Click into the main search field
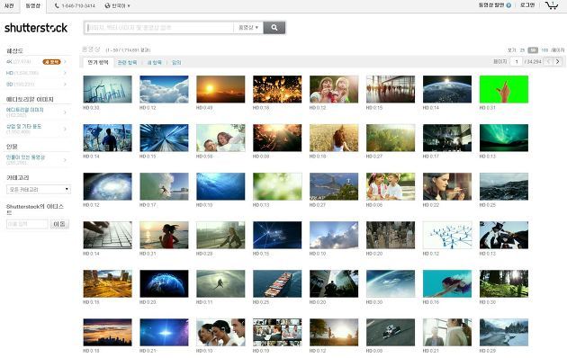 tap(159, 28)
